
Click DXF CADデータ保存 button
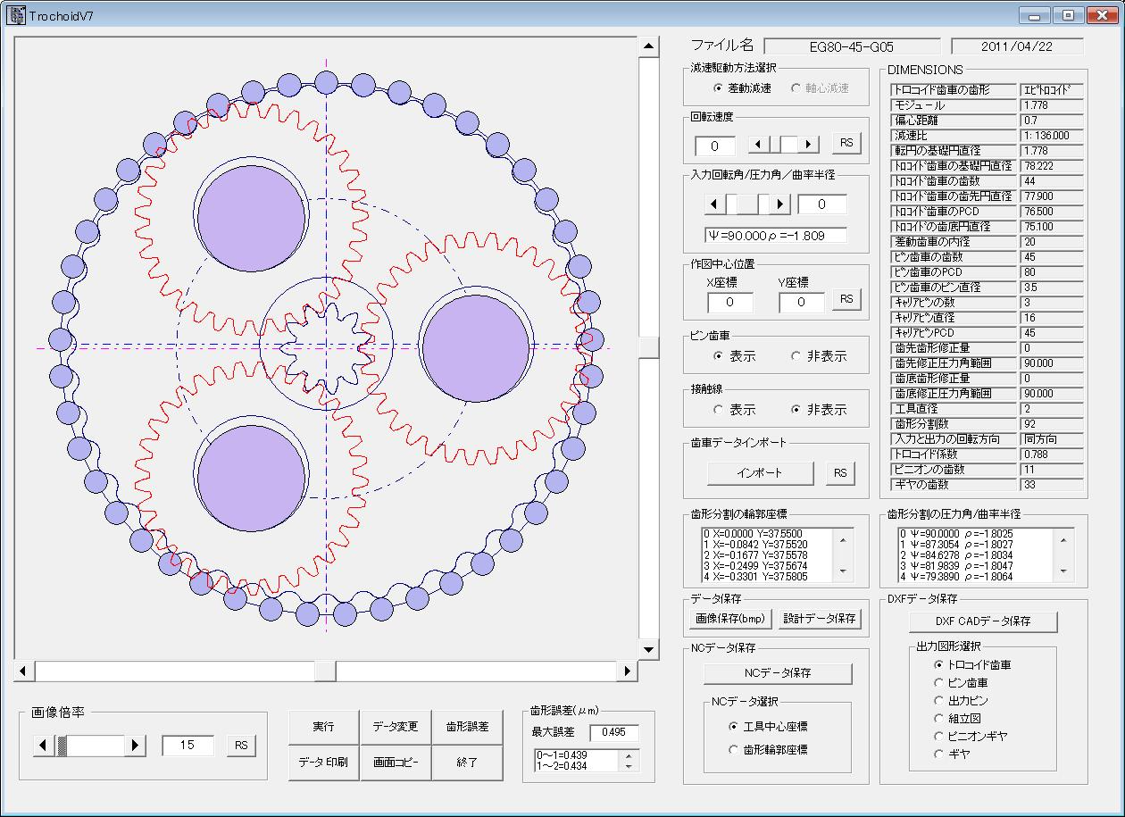point(982,621)
